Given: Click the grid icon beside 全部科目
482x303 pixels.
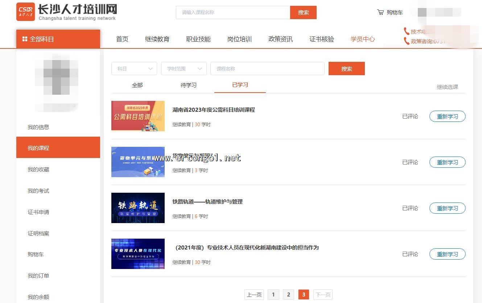Looking at the screenshot, I should (25, 39).
